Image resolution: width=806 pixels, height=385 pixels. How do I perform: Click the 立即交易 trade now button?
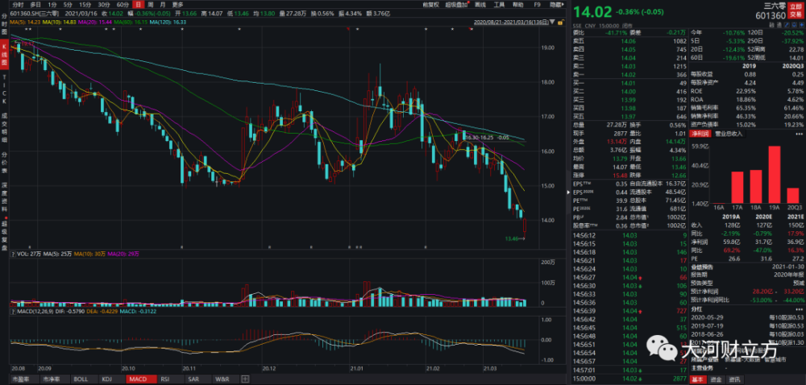click(x=796, y=12)
